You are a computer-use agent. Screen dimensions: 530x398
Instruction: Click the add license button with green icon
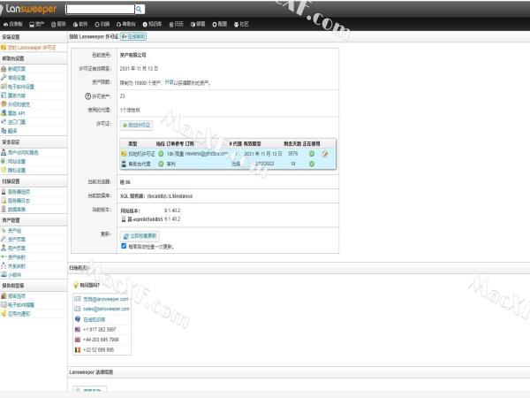137,126
